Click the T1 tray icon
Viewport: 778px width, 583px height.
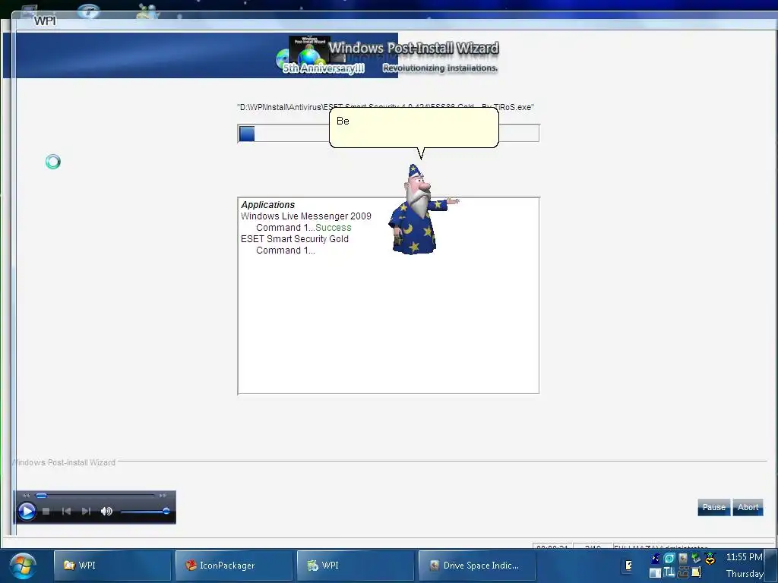[x=669, y=572]
